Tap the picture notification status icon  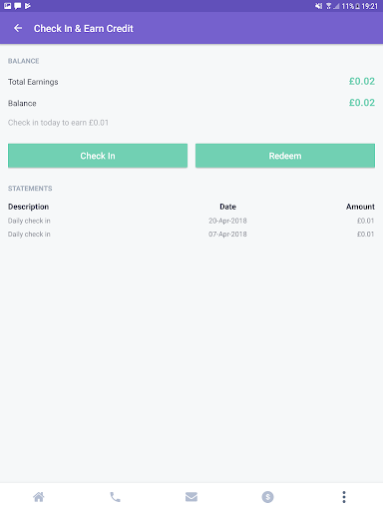[x=7, y=6]
